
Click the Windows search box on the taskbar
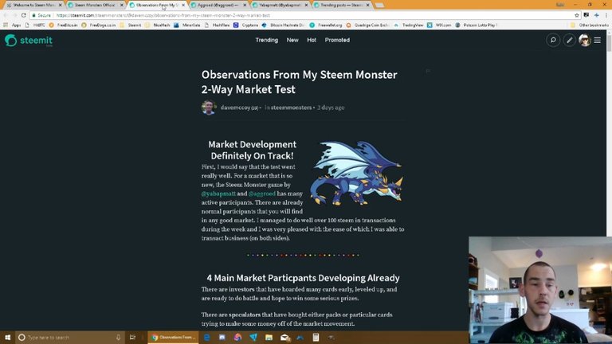[70, 337]
